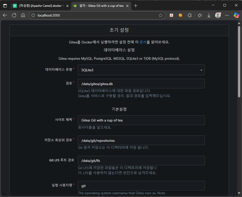Screen dimensions: 242x197
Task: Click the 사이트 제목 input field
Action: [x=141, y=120]
